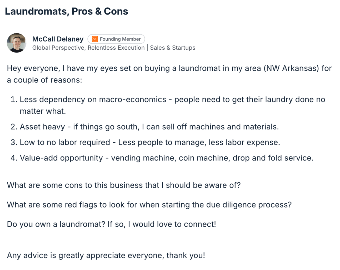
Task: Click the "(NW Arkansas)" text in the intro
Action: click(x=291, y=68)
